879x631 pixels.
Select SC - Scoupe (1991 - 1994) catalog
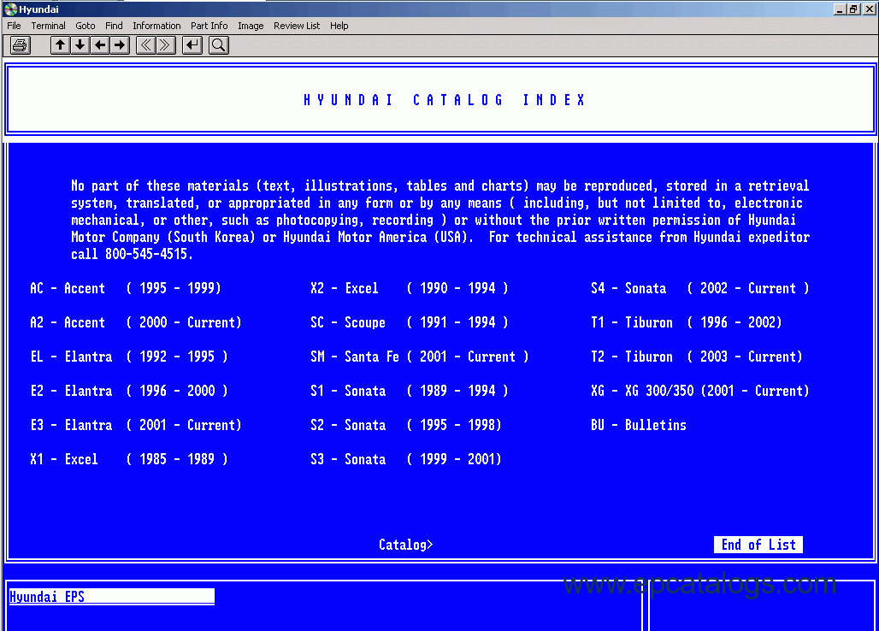coord(410,323)
